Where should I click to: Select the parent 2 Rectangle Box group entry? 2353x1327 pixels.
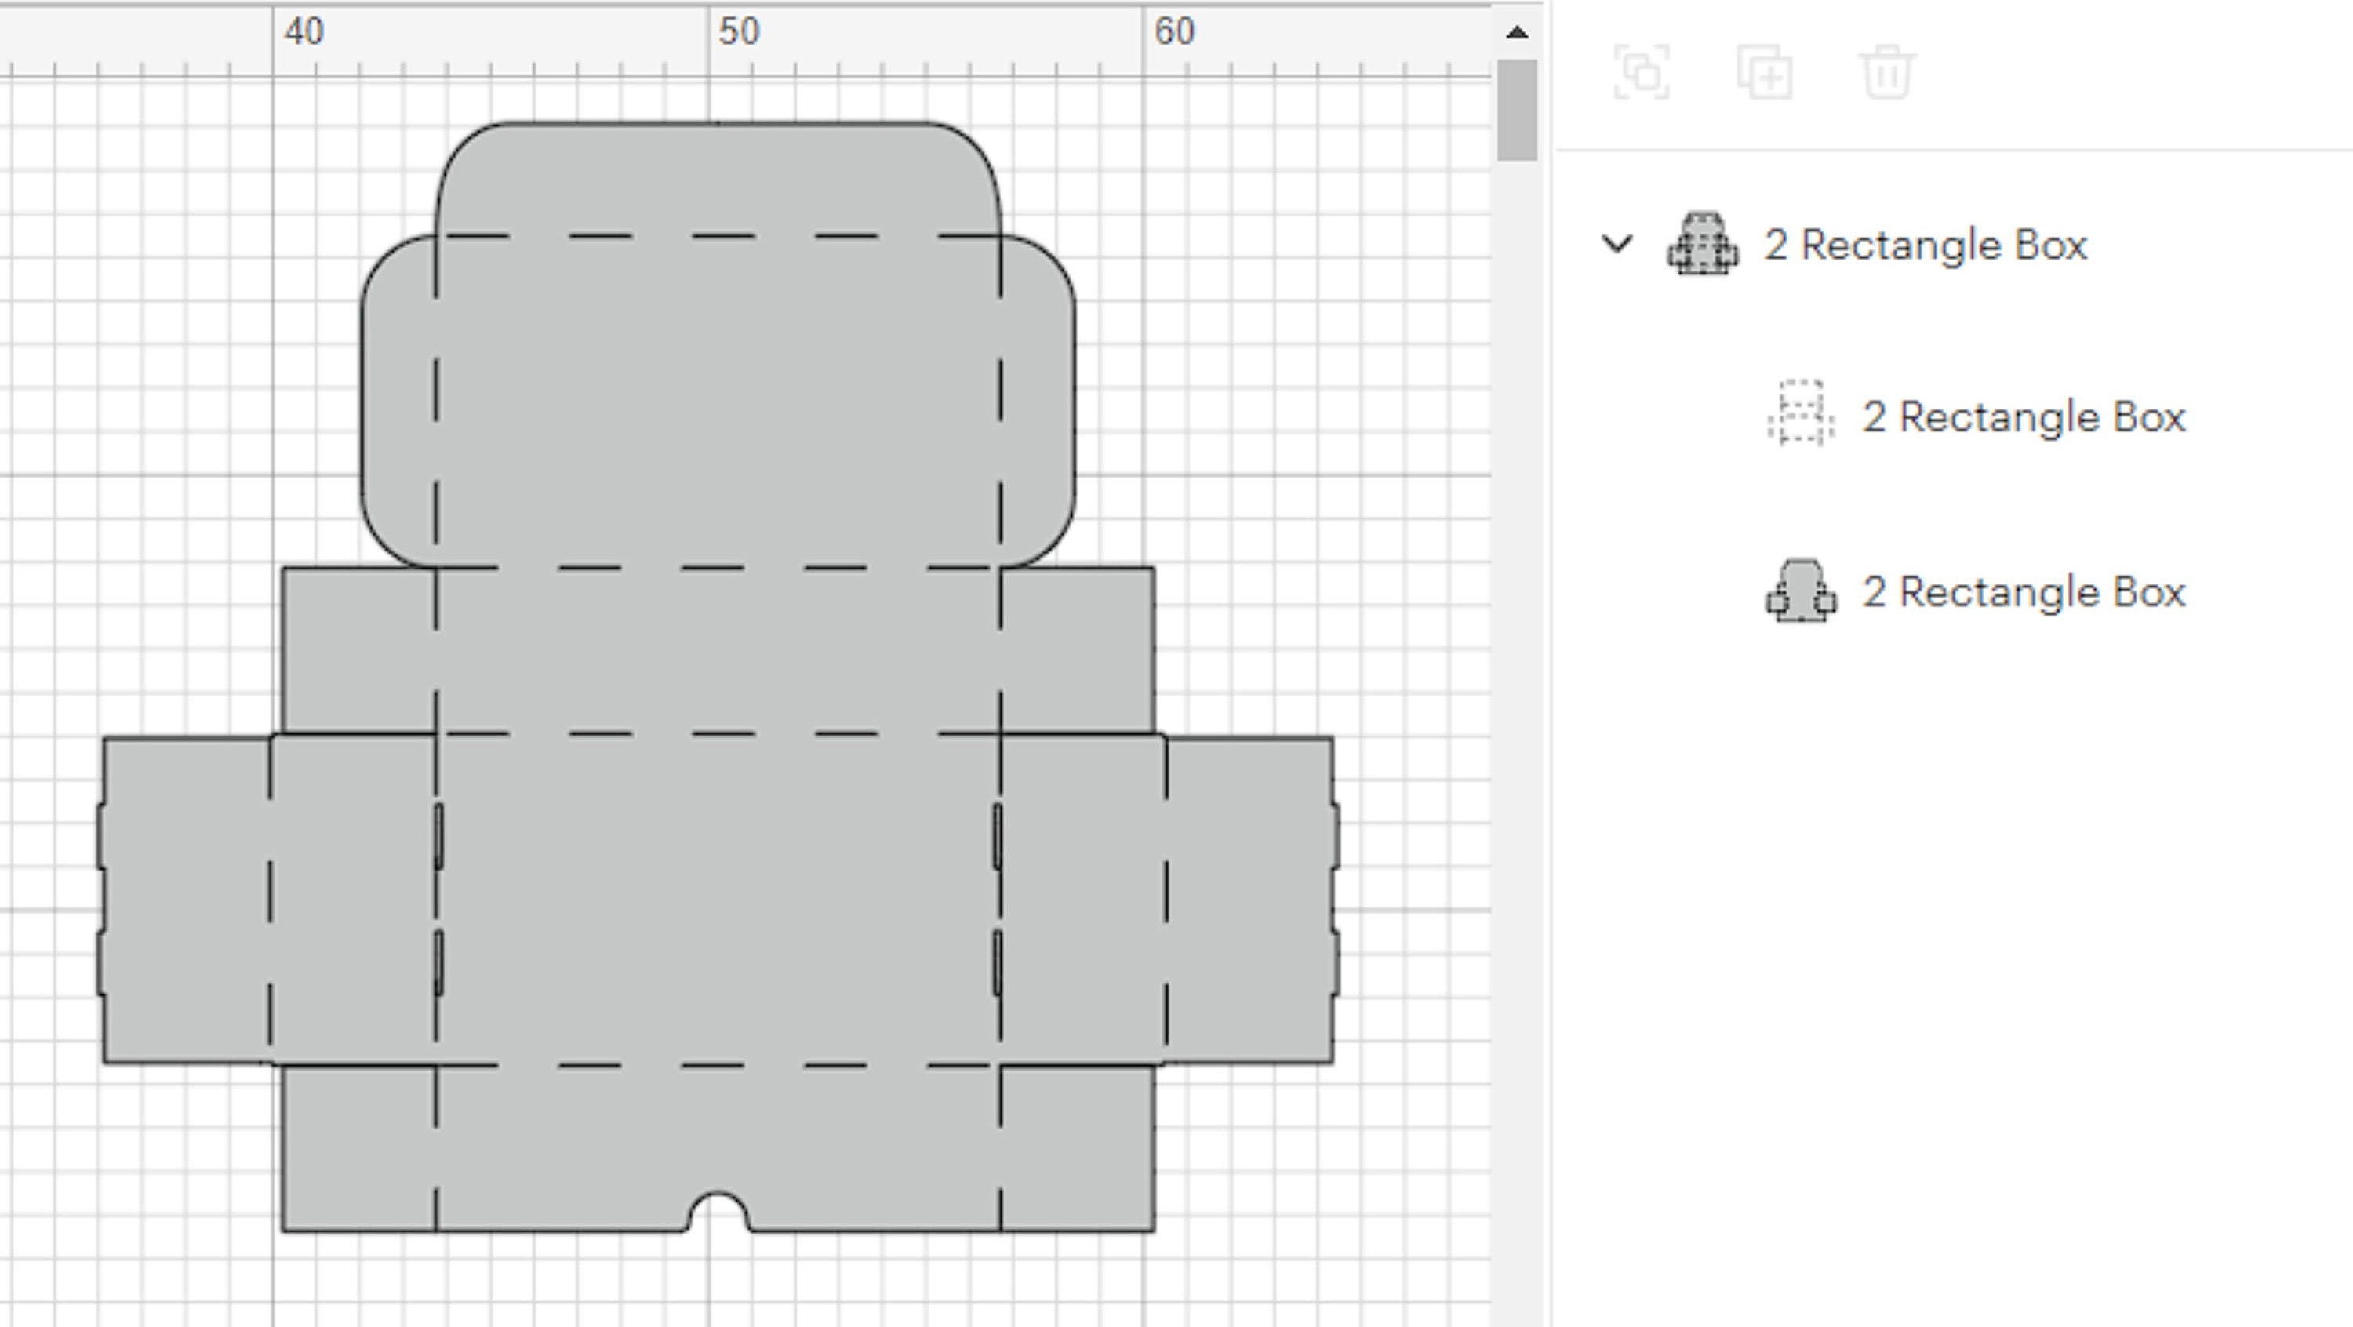point(1926,245)
